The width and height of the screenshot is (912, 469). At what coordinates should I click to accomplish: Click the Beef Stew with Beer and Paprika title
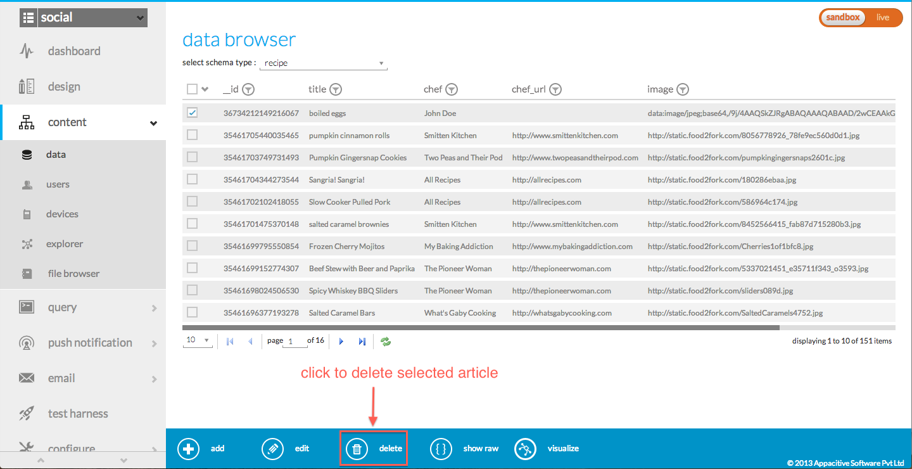pyautogui.click(x=362, y=269)
